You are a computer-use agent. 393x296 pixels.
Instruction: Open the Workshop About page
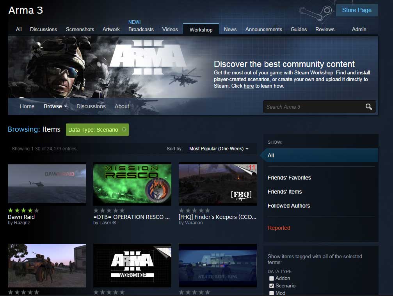[x=122, y=106]
